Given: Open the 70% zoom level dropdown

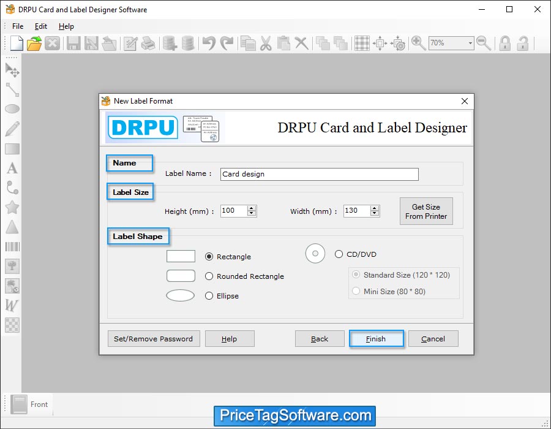Looking at the screenshot, I should point(470,44).
